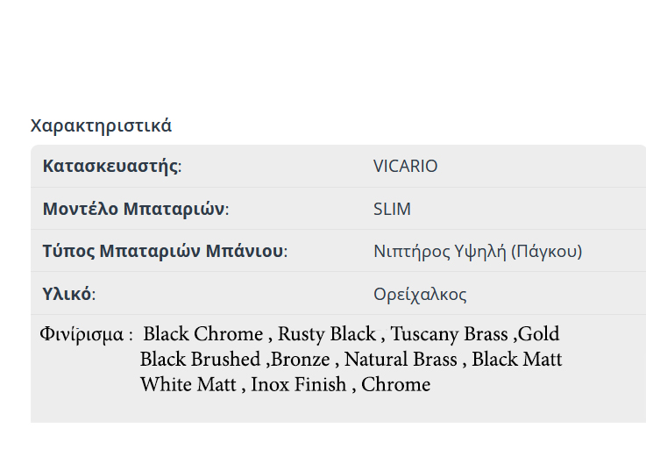The image size is (646, 471).
Task: Click the Inox Finish text
Action: pos(298,385)
